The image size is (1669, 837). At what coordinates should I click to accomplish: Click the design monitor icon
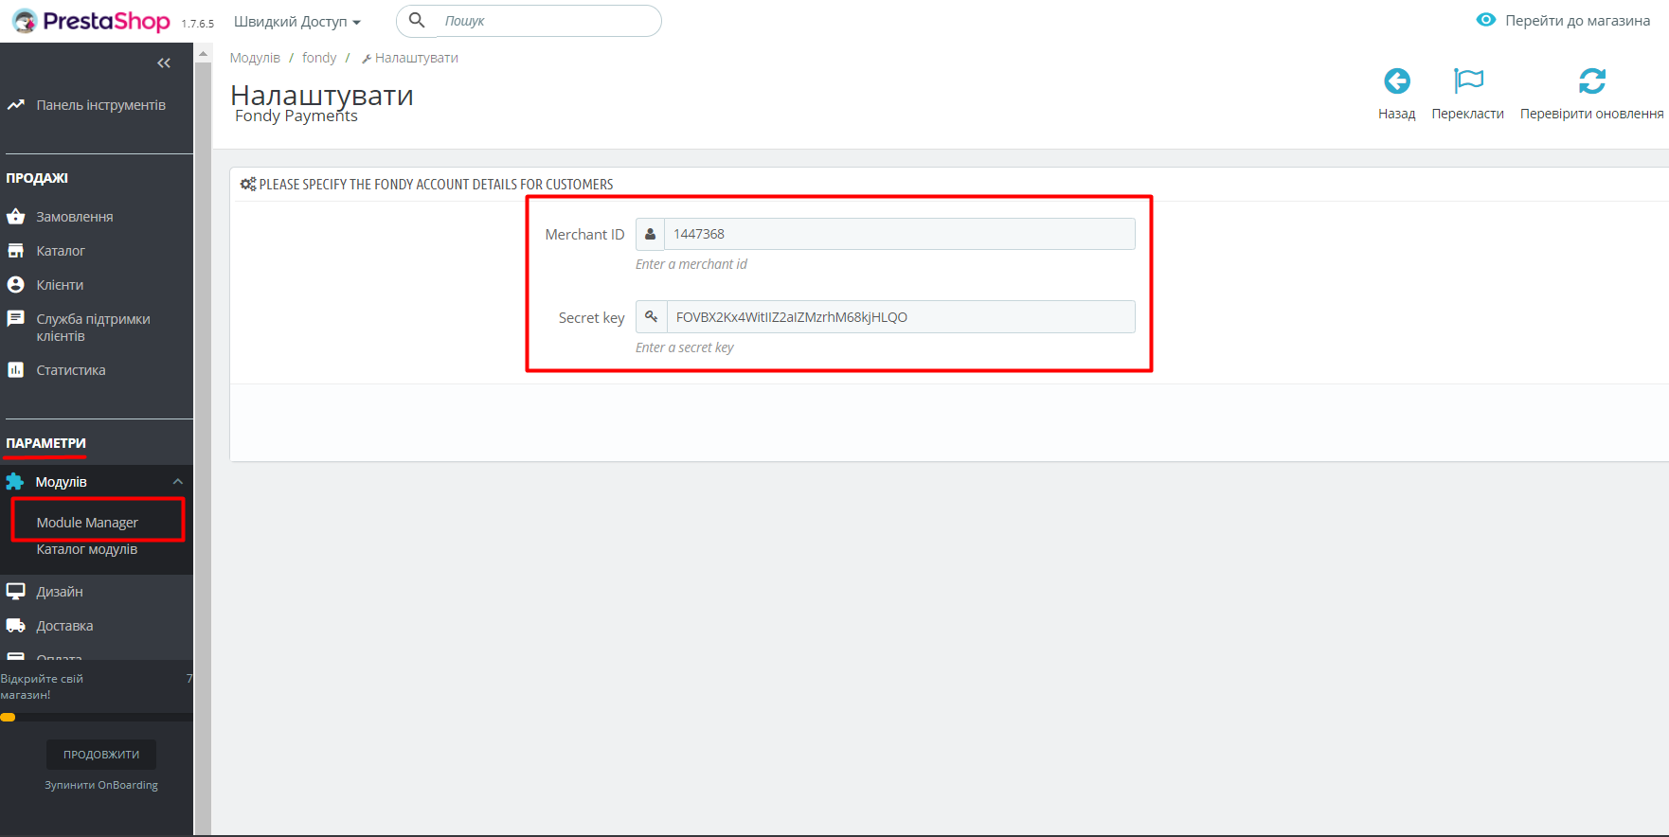(15, 592)
